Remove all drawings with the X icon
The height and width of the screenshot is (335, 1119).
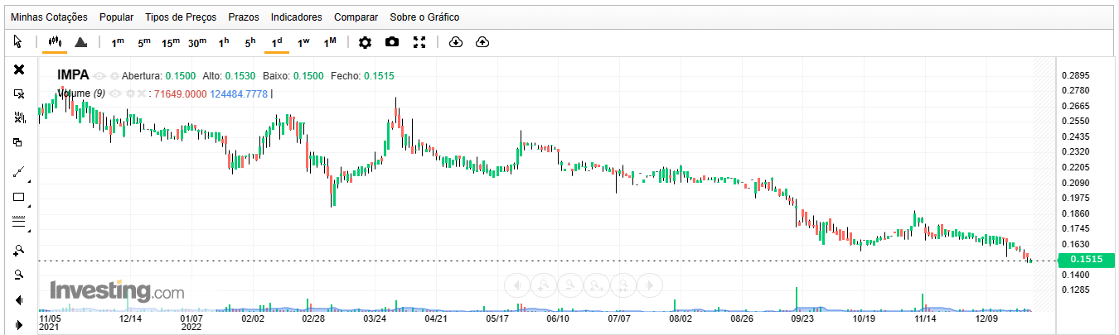(x=19, y=69)
